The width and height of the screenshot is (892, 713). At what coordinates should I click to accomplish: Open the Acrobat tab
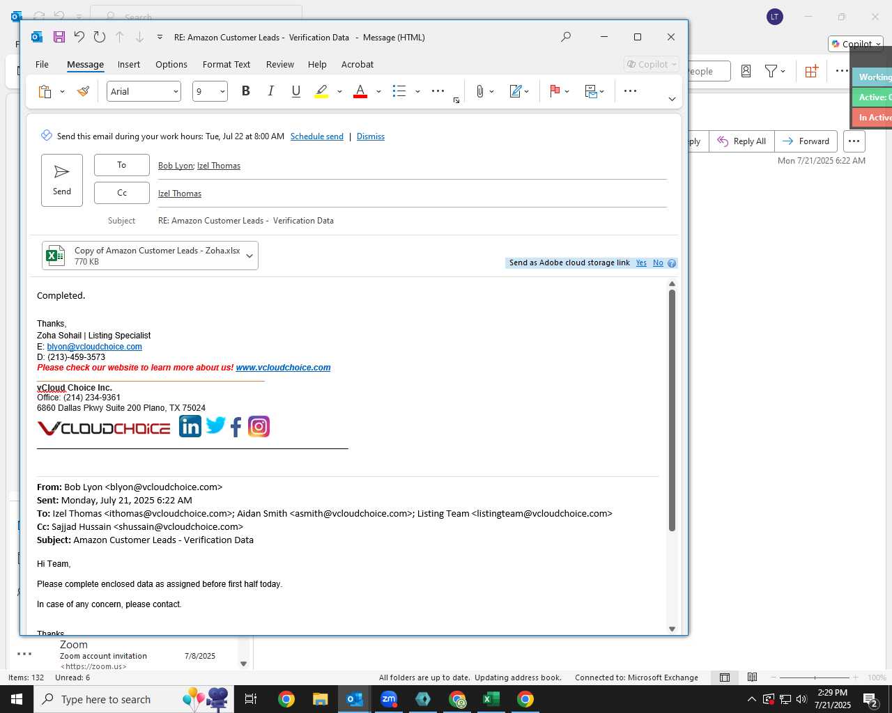pyautogui.click(x=357, y=64)
